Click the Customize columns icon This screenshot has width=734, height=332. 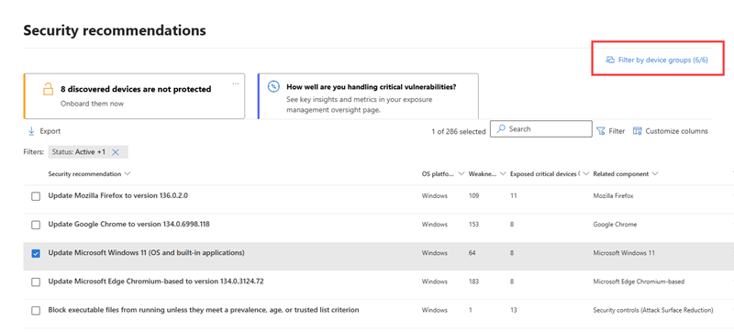click(x=637, y=131)
